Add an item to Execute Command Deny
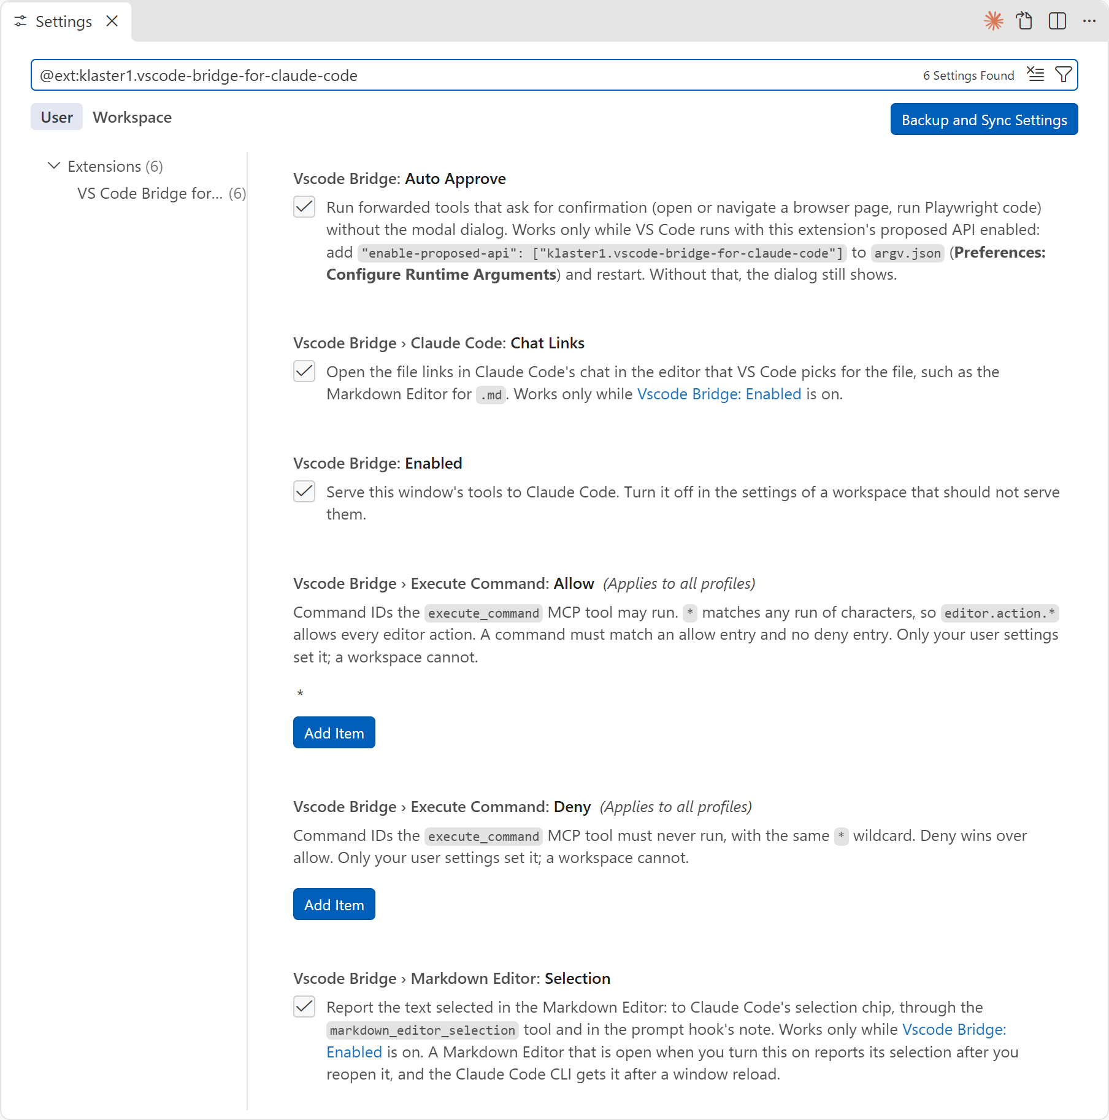This screenshot has height=1120, width=1109. [334, 905]
